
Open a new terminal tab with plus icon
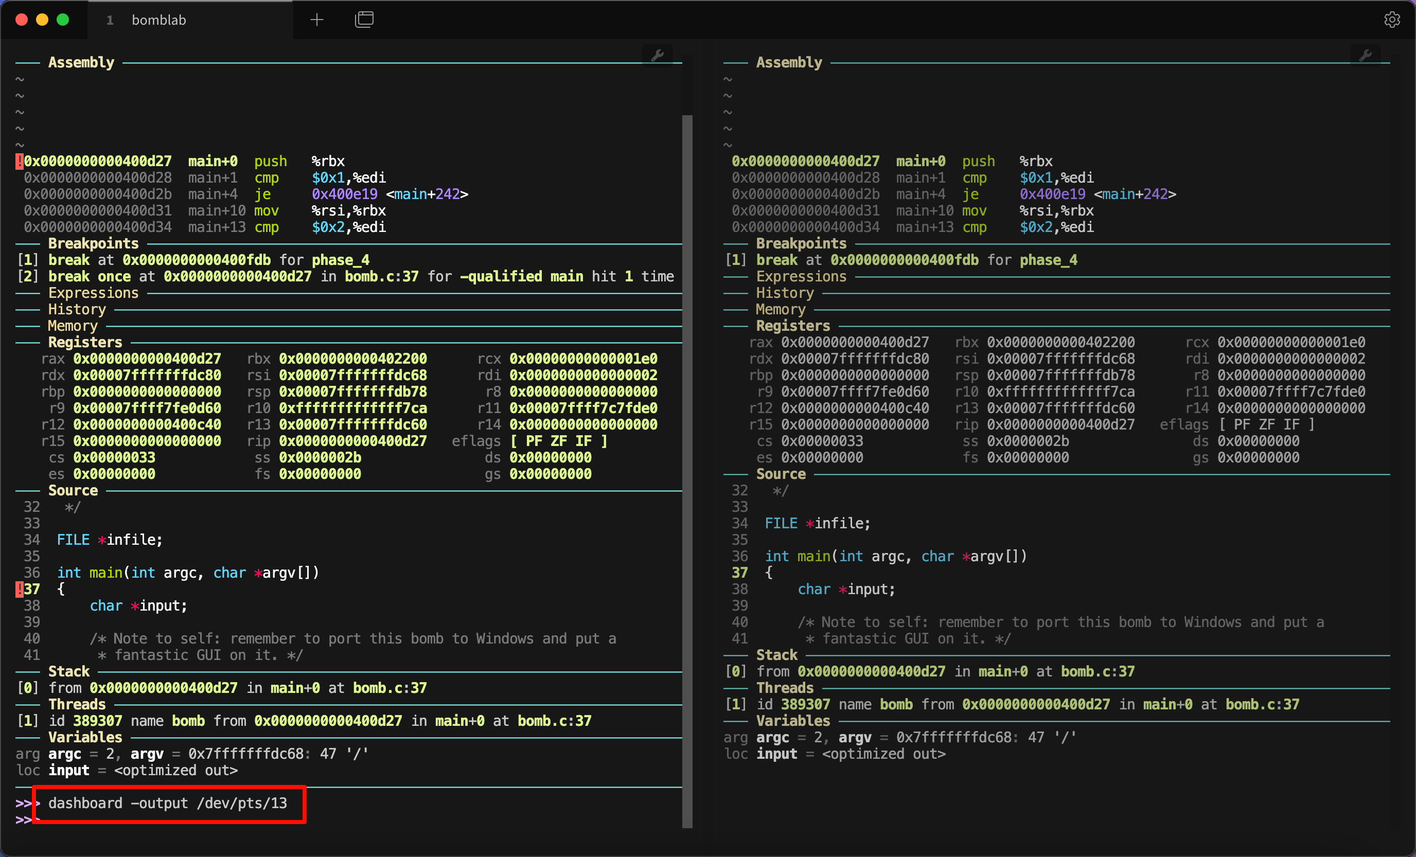tap(316, 19)
